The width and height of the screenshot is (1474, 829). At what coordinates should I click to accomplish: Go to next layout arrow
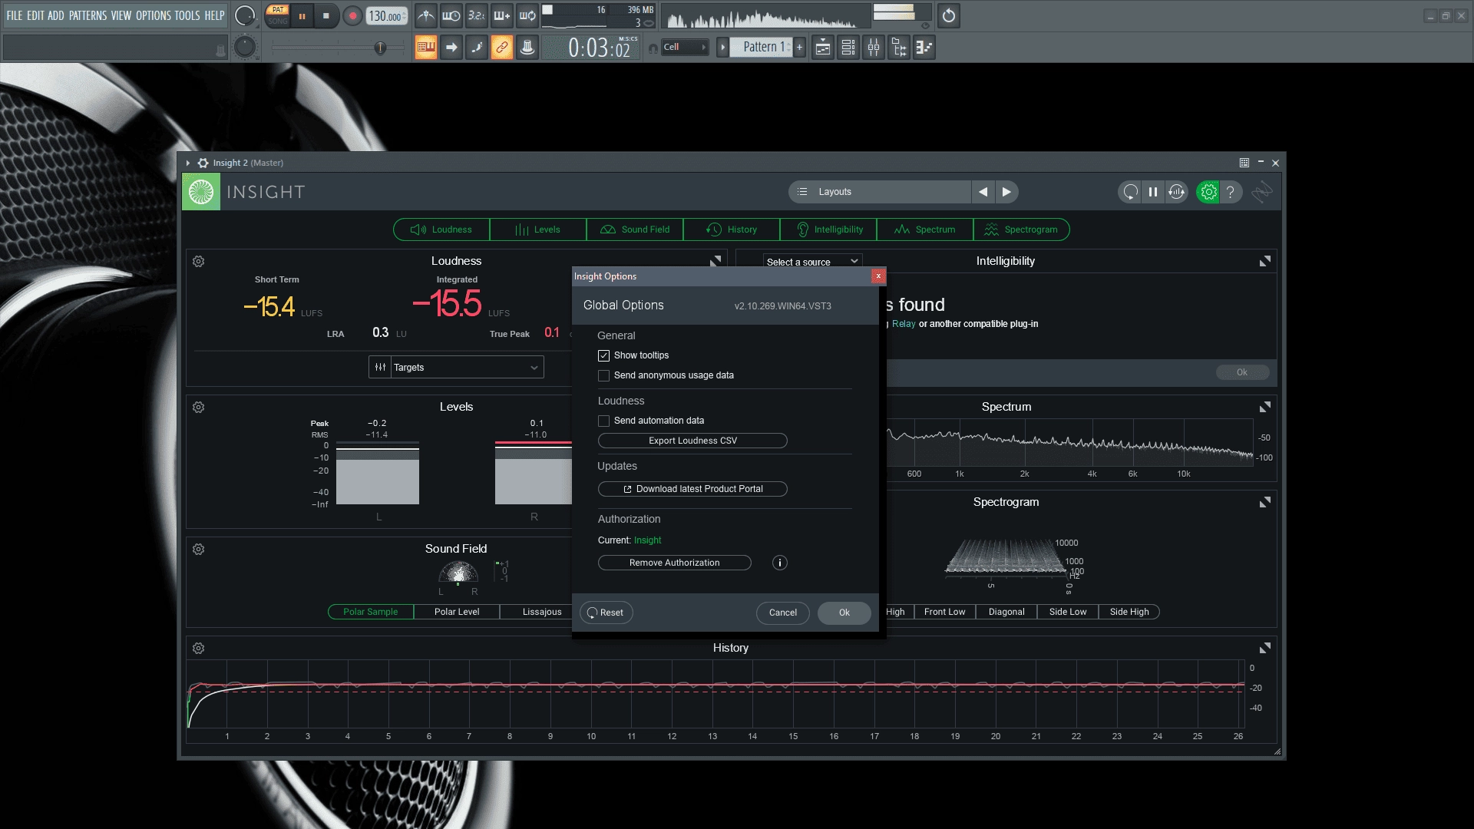pos(1006,192)
